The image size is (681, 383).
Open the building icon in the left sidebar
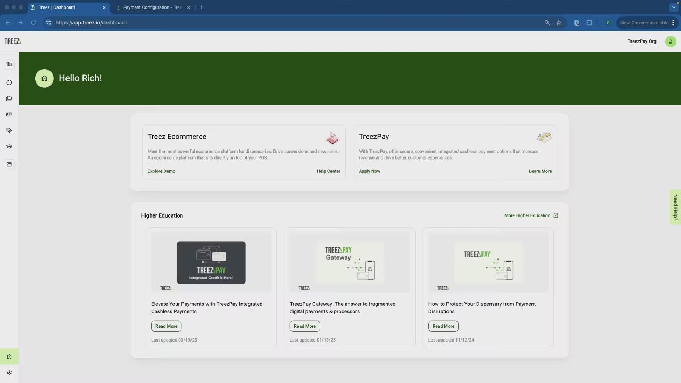tap(9, 64)
